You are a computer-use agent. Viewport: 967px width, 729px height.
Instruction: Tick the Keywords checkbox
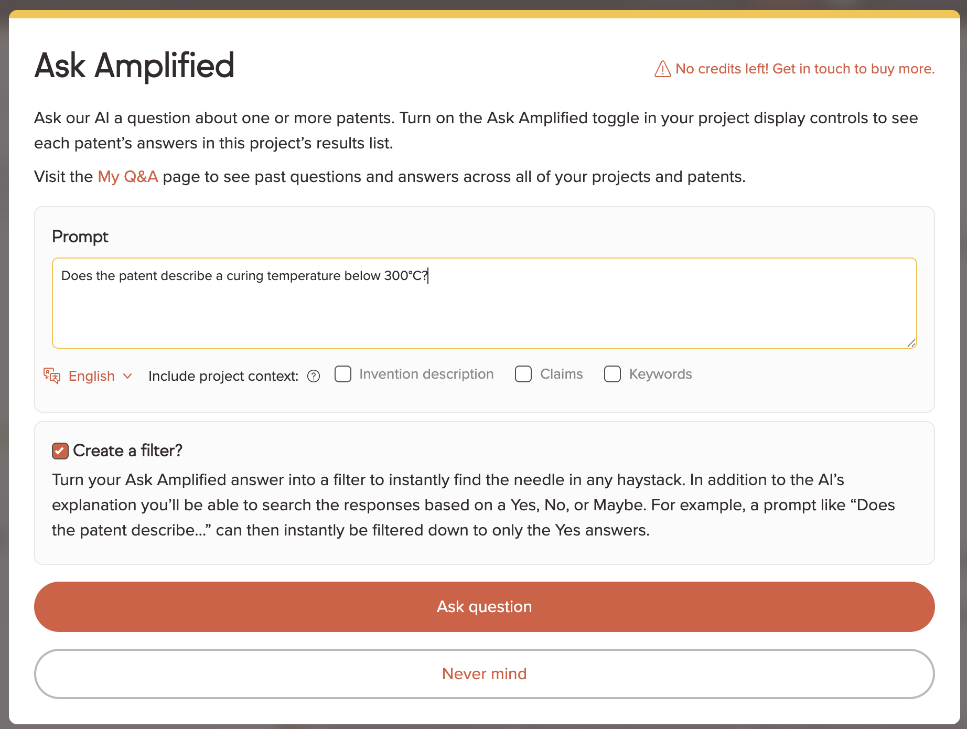[613, 374]
